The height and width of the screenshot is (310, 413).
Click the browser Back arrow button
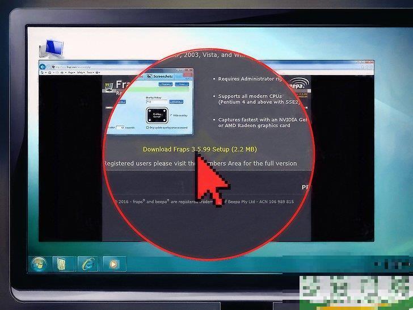click(43, 67)
